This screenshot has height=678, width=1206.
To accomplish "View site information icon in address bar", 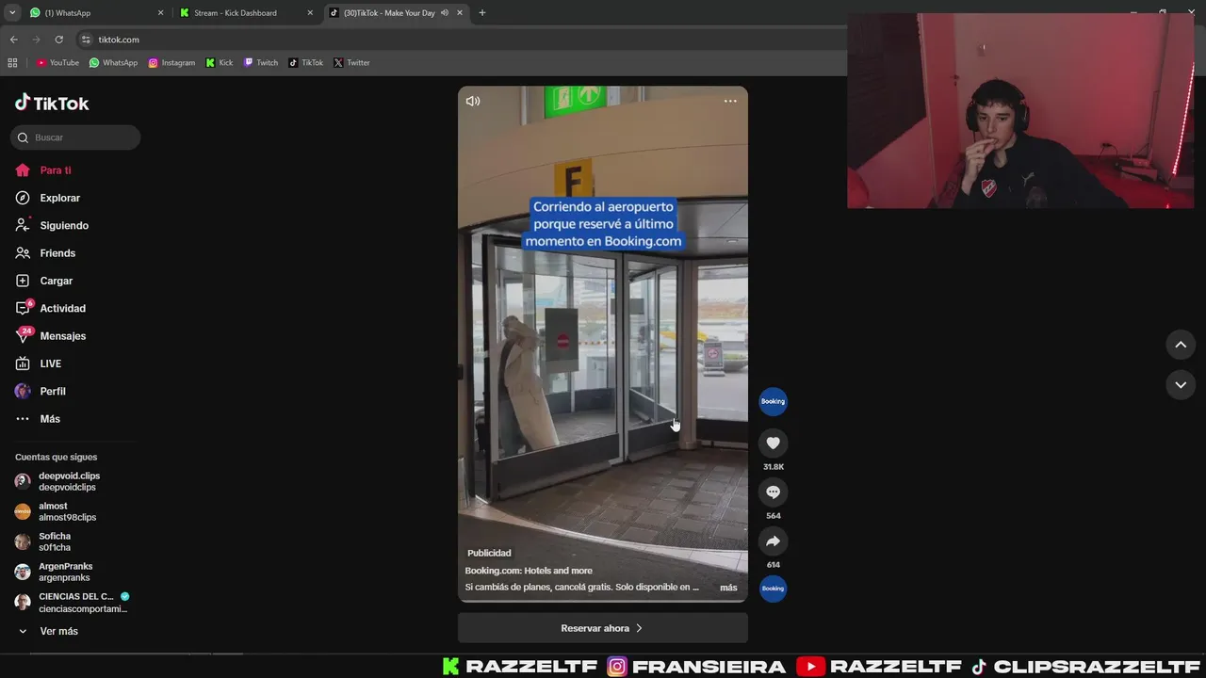I will (86, 40).
